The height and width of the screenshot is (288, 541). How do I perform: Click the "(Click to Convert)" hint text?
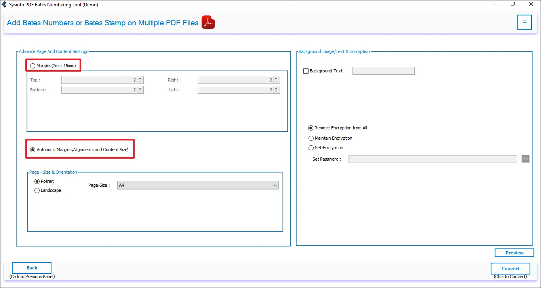(511, 277)
